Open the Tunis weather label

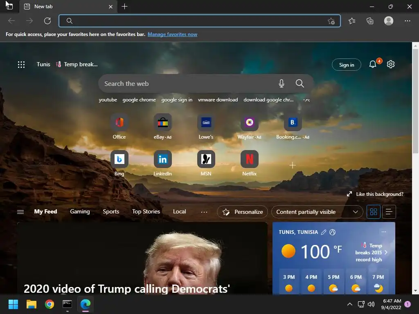tap(43, 64)
